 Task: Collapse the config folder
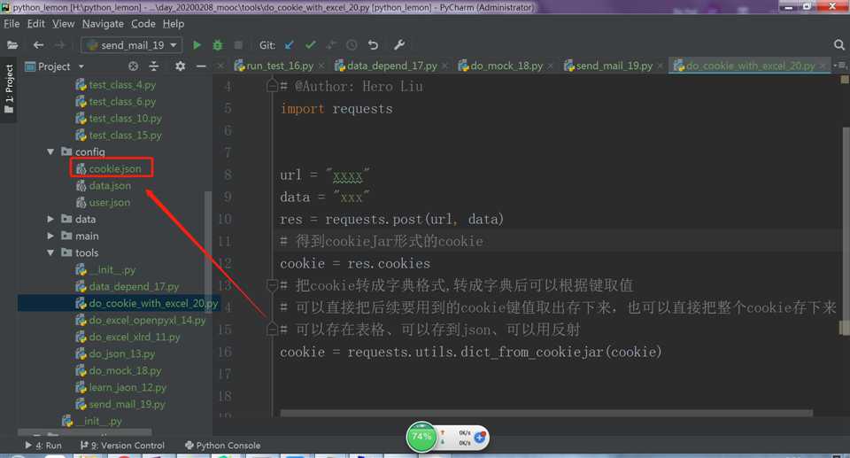(x=50, y=152)
